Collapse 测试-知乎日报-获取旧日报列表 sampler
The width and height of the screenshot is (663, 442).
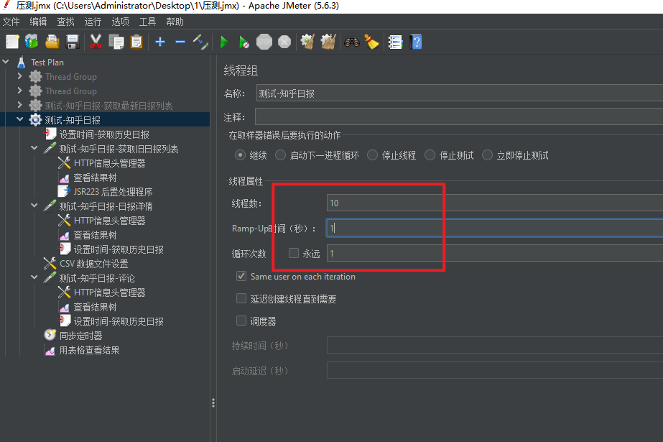[x=34, y=148]
